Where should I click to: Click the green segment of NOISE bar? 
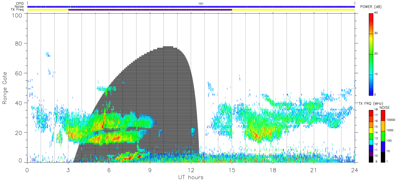pyautogui.click(x=382, y=136)
